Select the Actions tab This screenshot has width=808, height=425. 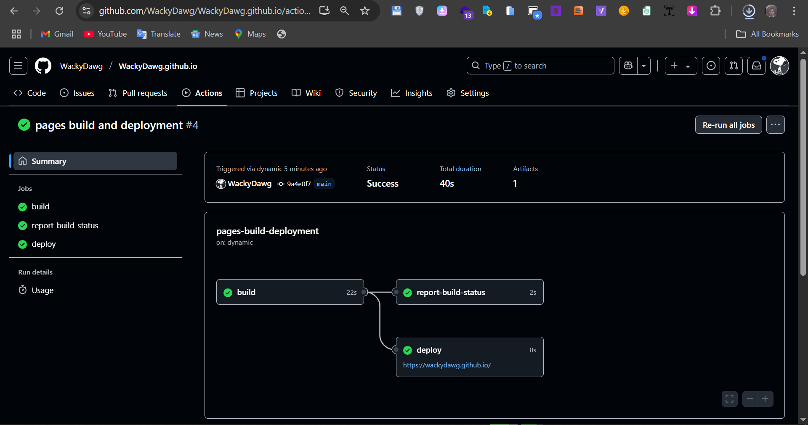click(x=202, y=93)
